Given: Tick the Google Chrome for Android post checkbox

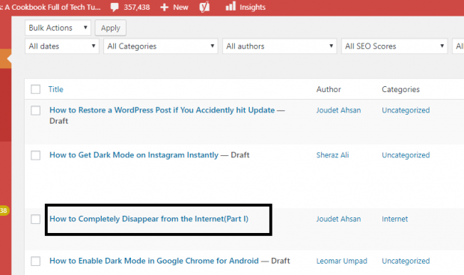Looking at the screenshot, I should [35, 261].
